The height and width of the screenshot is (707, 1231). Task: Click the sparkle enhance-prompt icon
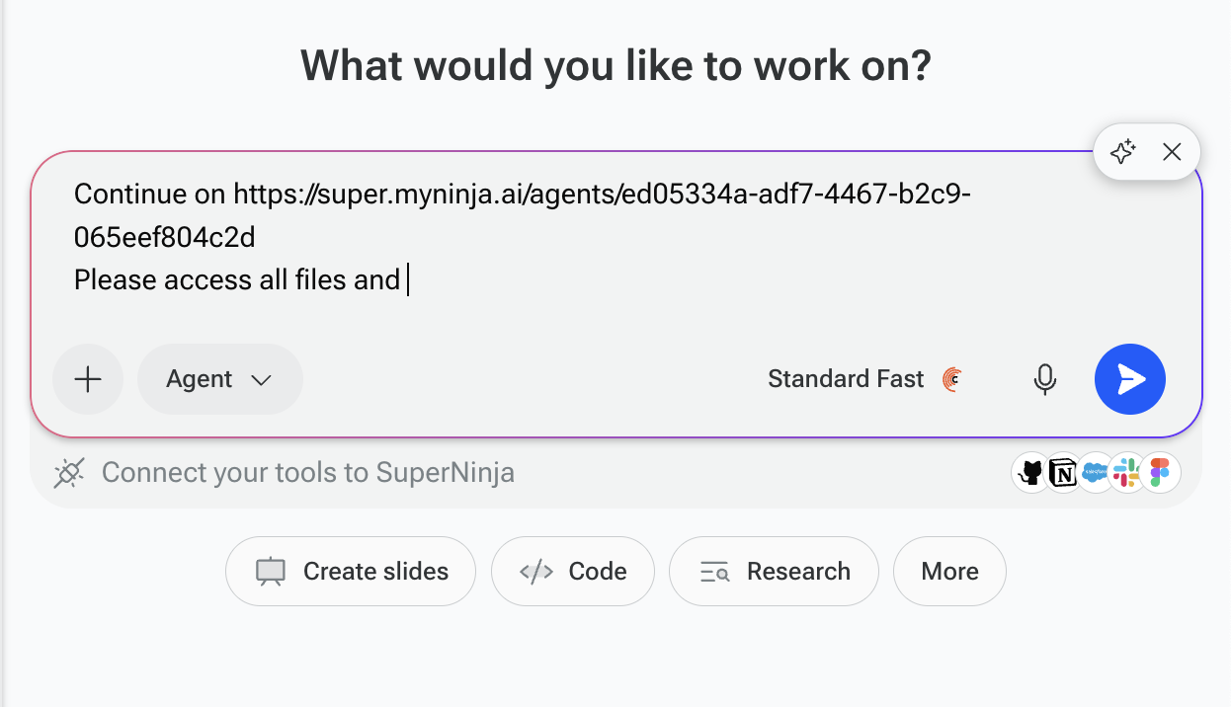click(1122, 152)
